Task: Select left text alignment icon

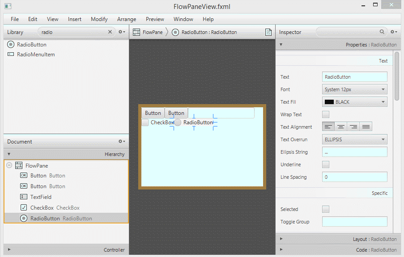Action: 328,127
